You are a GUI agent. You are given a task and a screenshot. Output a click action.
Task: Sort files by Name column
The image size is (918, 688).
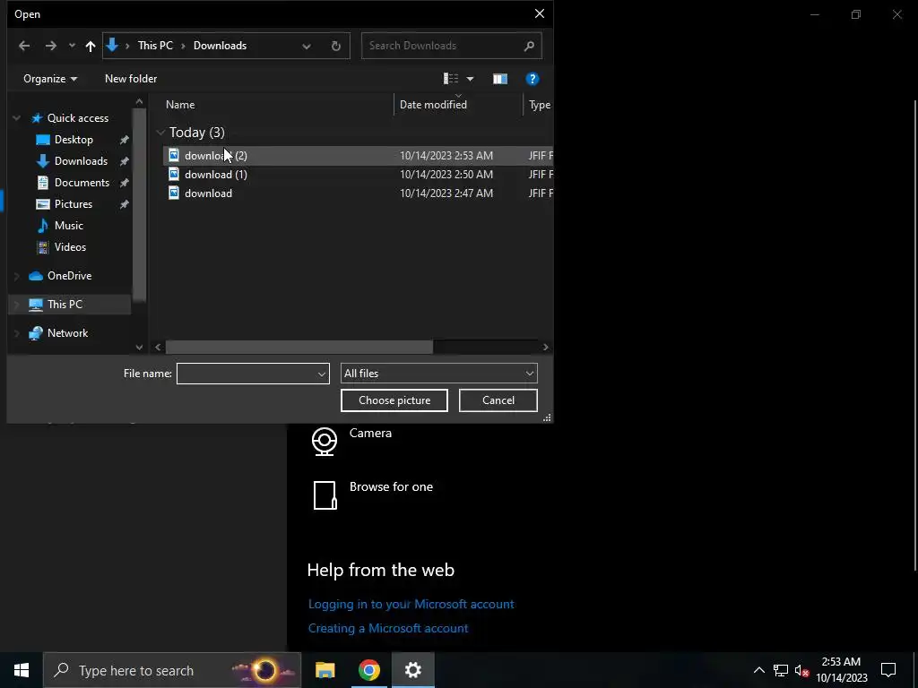pos(180,105)
